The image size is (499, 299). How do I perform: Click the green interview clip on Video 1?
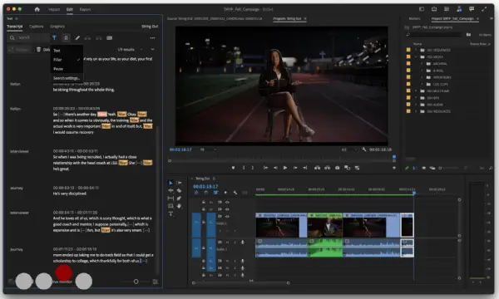tap(325, 225)
